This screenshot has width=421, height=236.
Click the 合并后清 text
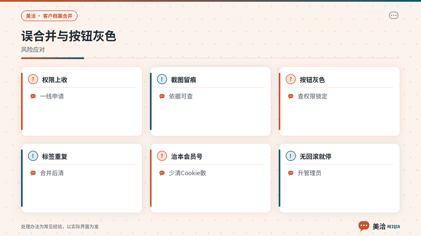[52, 173]
